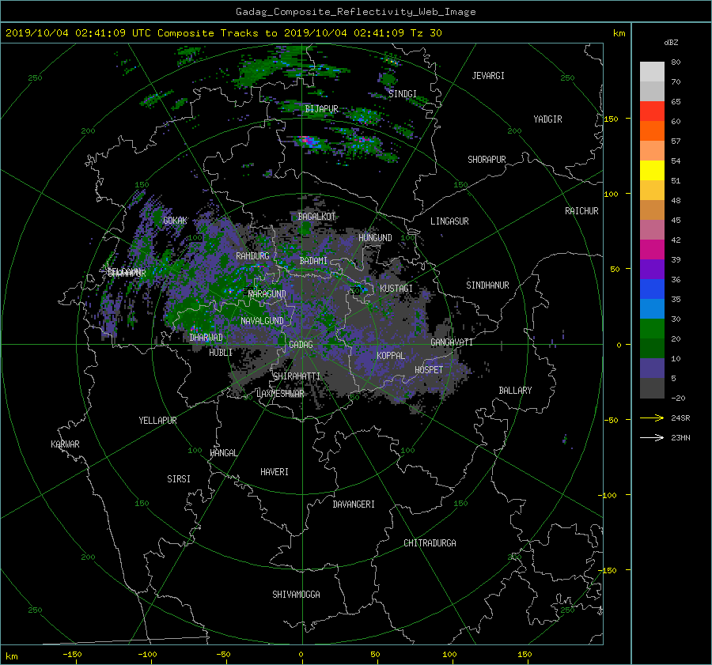Image resolution: width=712 pixels, height=665 pixels.
Task: Pick the blue 36 dBZ legend swatch
Action: (652, 289)
